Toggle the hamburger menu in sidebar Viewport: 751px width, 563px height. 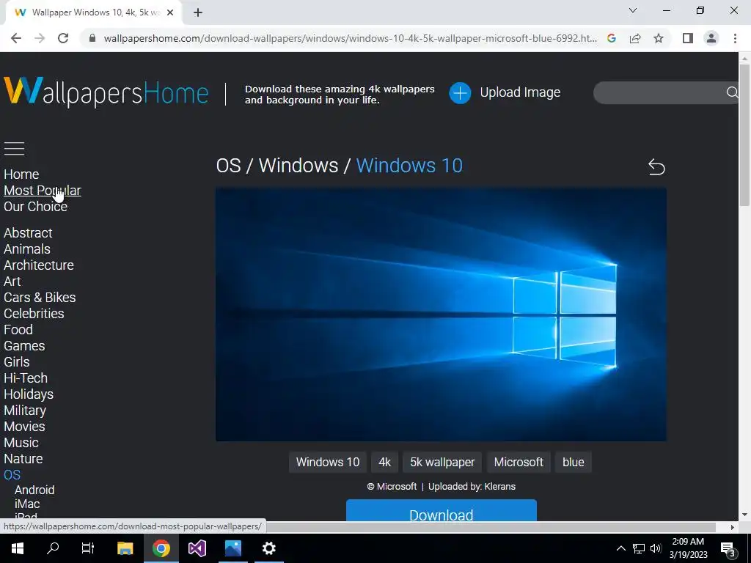point(15,148)
